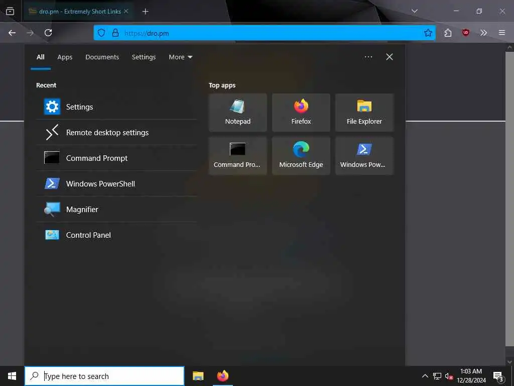Open Remote desktop settings in Recent
Image resolution: width=514 pixels, height=386 pixels.
pyautogui.click(x=116, y=133)
